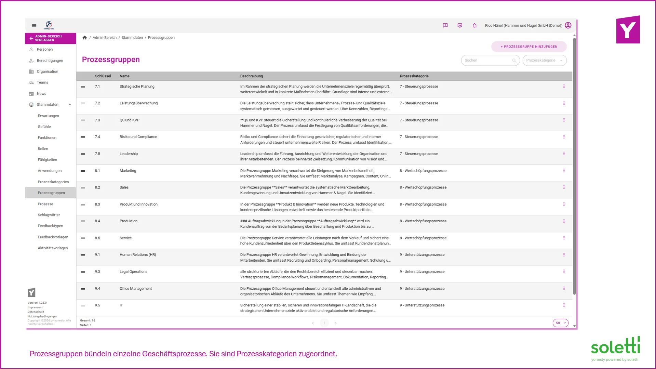Go to the previous page arrow
This screenshot has height=369, width=656.
pos(313,323)
